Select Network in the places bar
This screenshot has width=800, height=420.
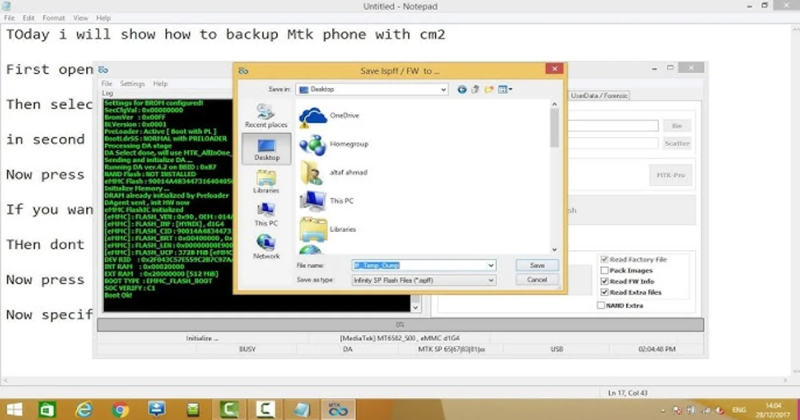[266, 247]
